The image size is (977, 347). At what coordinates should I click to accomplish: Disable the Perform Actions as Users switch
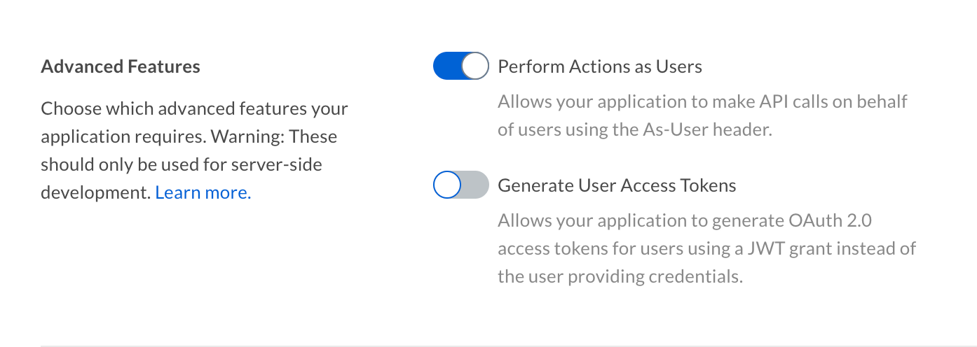(461, 66)
